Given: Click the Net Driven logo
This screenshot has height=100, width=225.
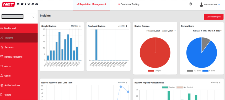Looking at the screenshot, I should 20,4.
